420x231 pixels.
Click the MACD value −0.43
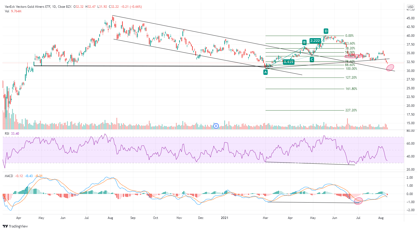[29, 176]
